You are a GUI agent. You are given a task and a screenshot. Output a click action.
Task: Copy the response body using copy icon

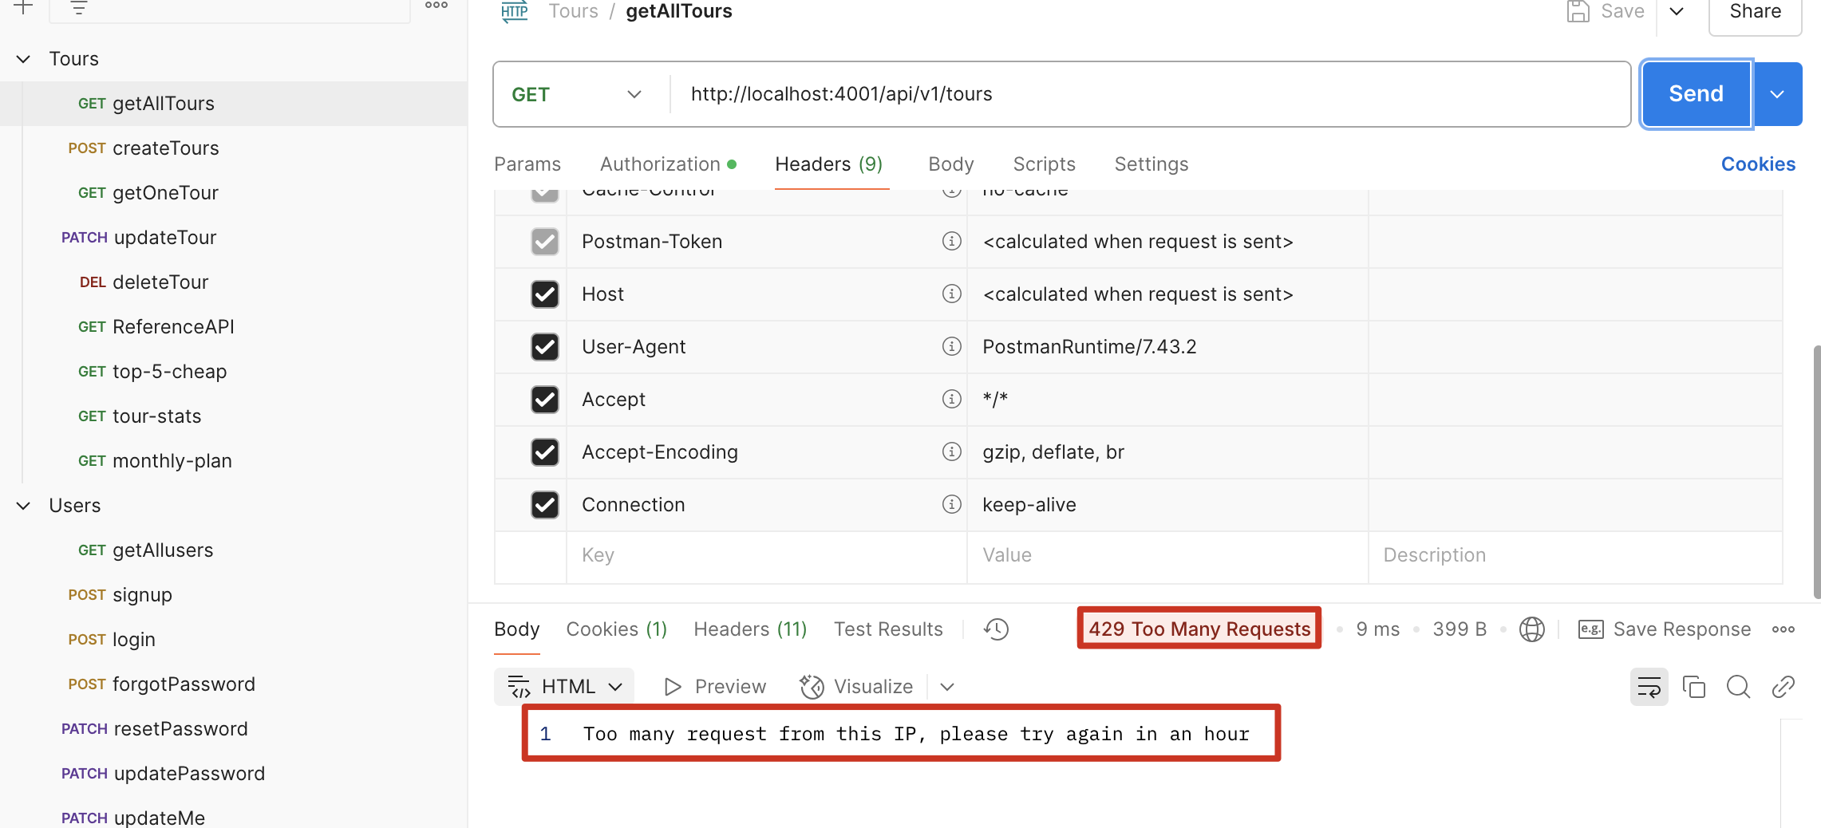[1693, 687]
